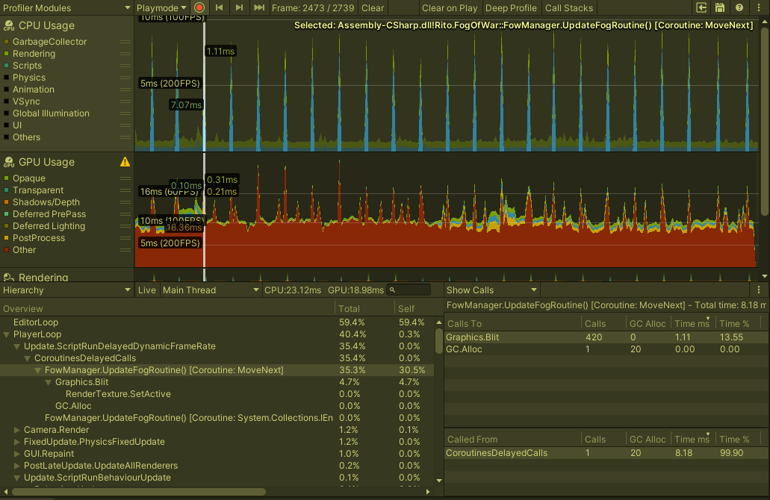Viewport: 770px width, 500px height.
Task: Jump to the previous frame
Action: tap(220, 8)
